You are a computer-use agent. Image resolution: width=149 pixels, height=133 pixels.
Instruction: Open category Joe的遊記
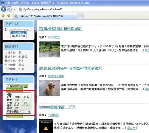tap(54, 37)
